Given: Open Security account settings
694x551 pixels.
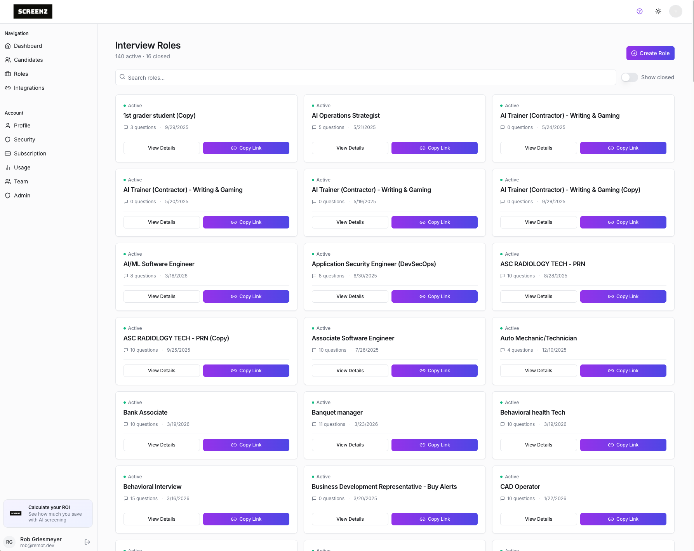Looking at the screenshot, I should point(24,139).
